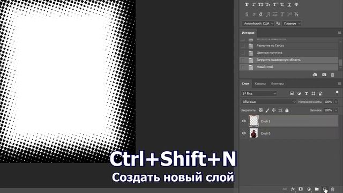
Task: Switch to the Контуры tab
Action: [x=278, y=84]
